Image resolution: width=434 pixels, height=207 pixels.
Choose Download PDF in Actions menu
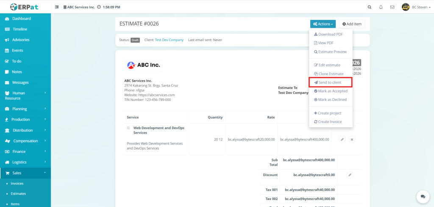click(x=328, y=34)
